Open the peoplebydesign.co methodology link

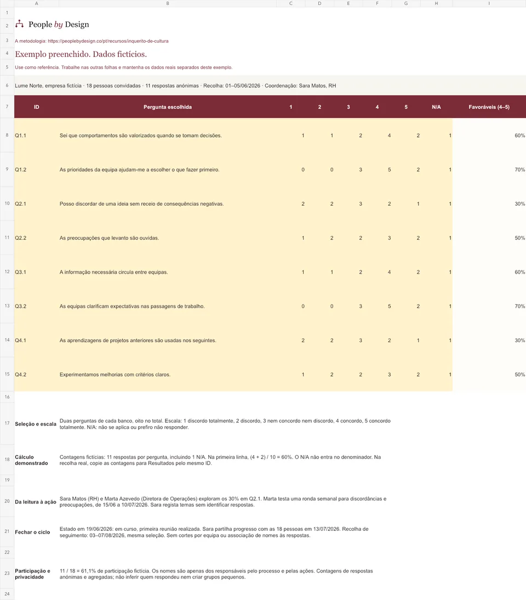(108, 41)
